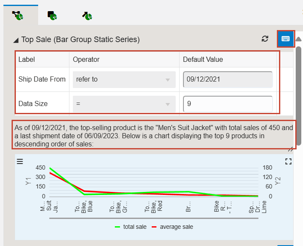This screenshot has width=303, height=246.
Task: Click the chart fullscreen expand icon
Action: (x=288, y=161)
